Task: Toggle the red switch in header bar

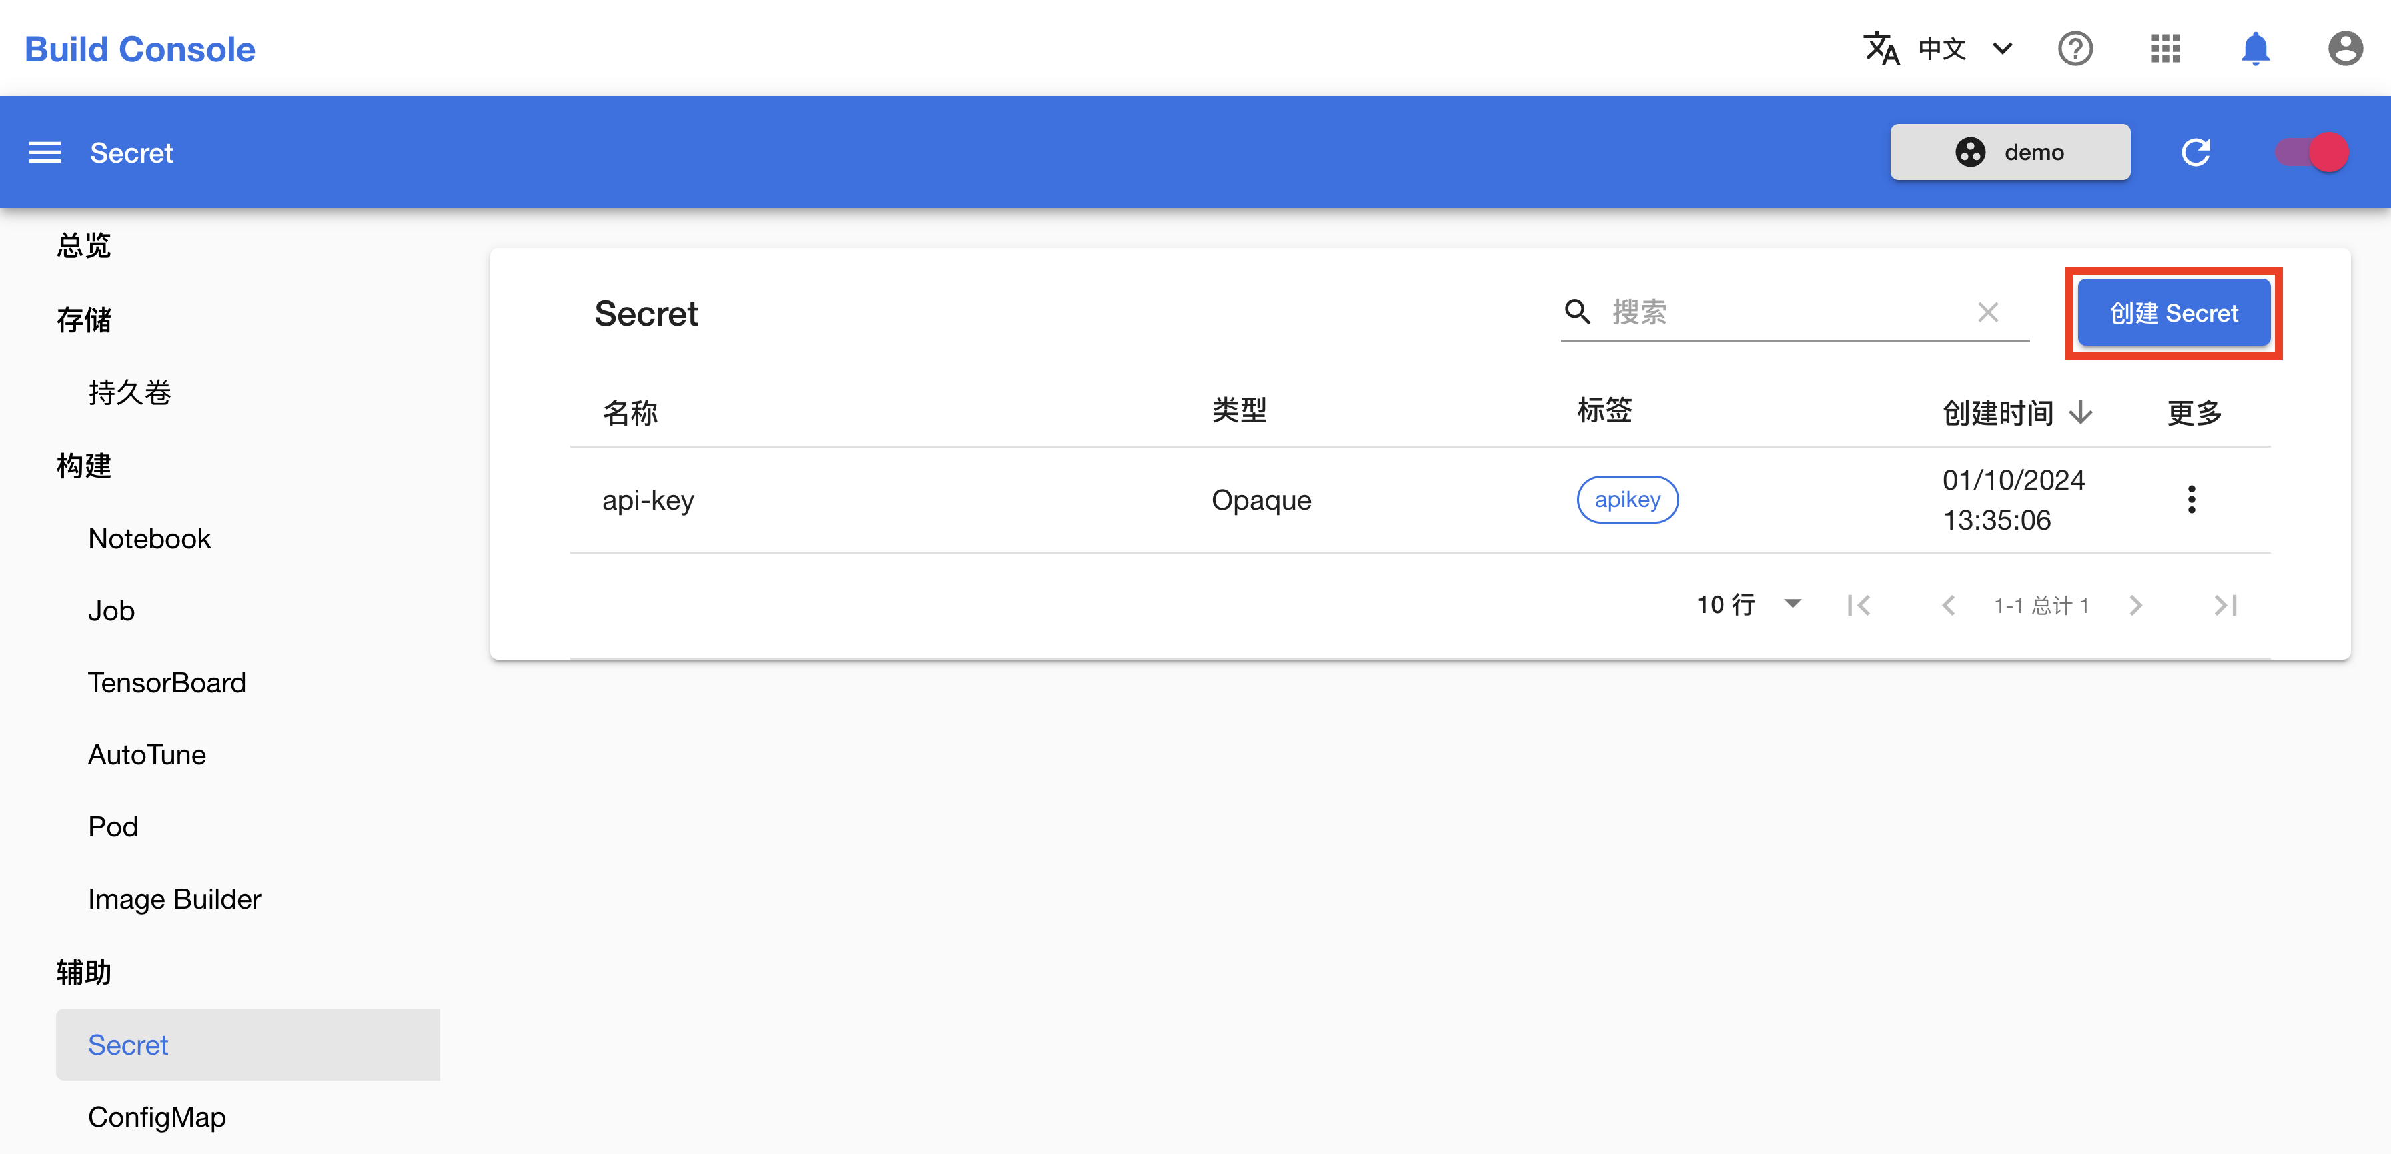Action: (2312, 152)
